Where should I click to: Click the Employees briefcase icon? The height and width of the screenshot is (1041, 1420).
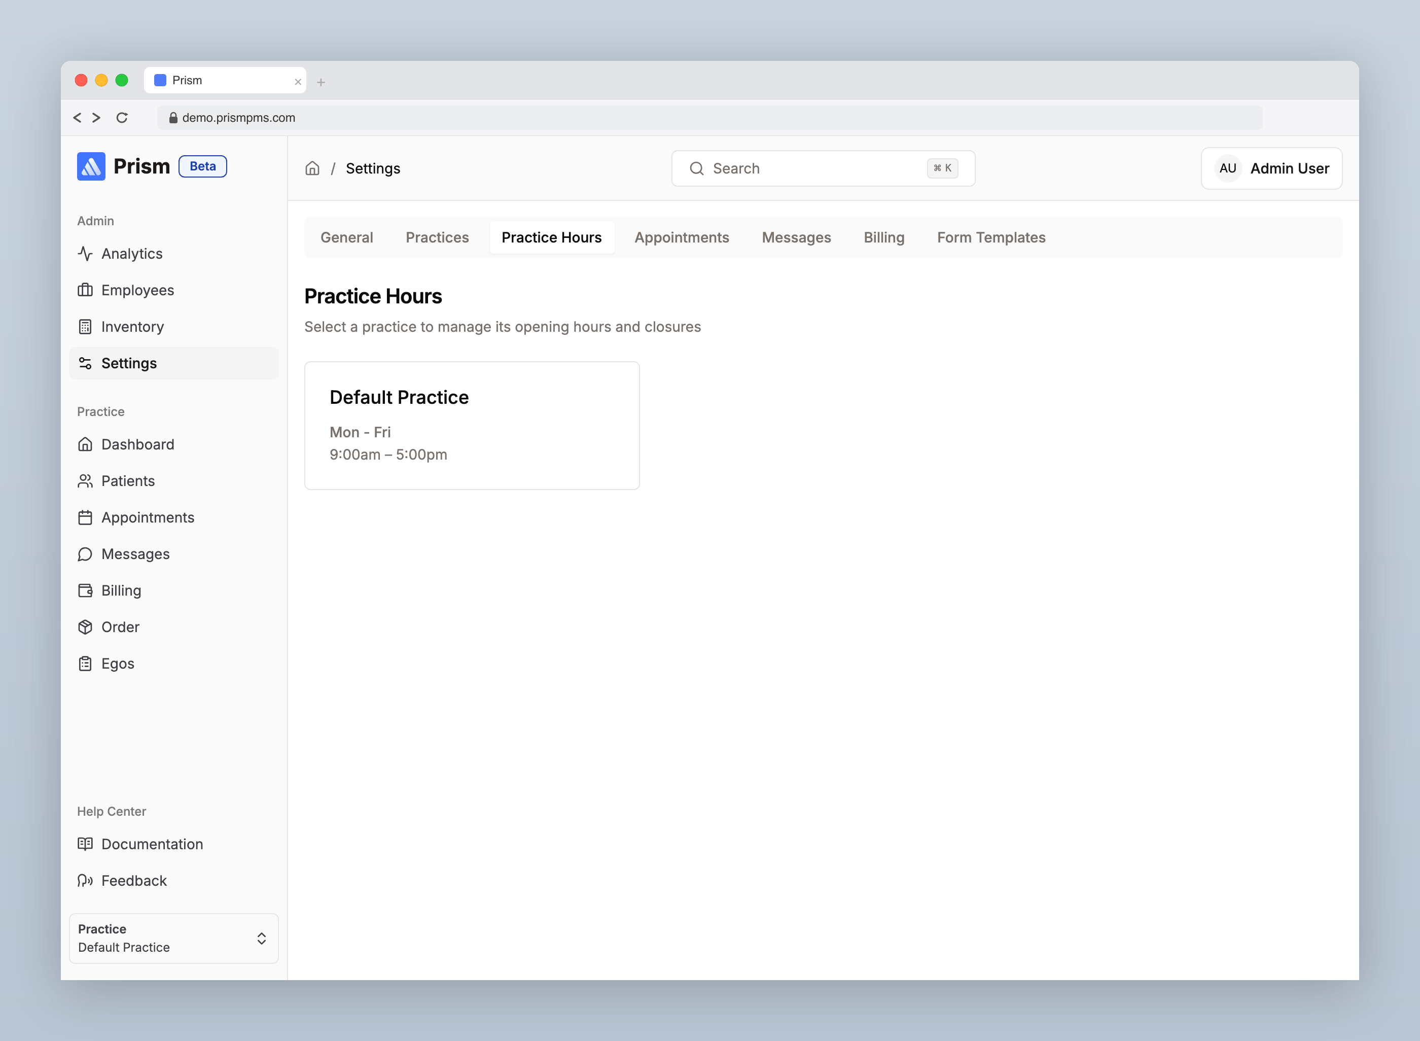85,290
